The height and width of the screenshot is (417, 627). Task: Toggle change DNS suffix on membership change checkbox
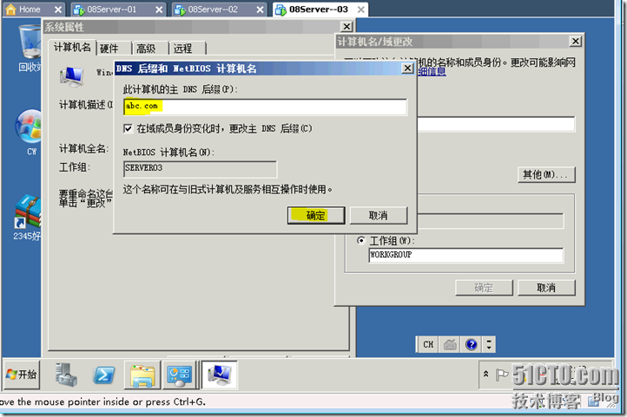(128, 128)
